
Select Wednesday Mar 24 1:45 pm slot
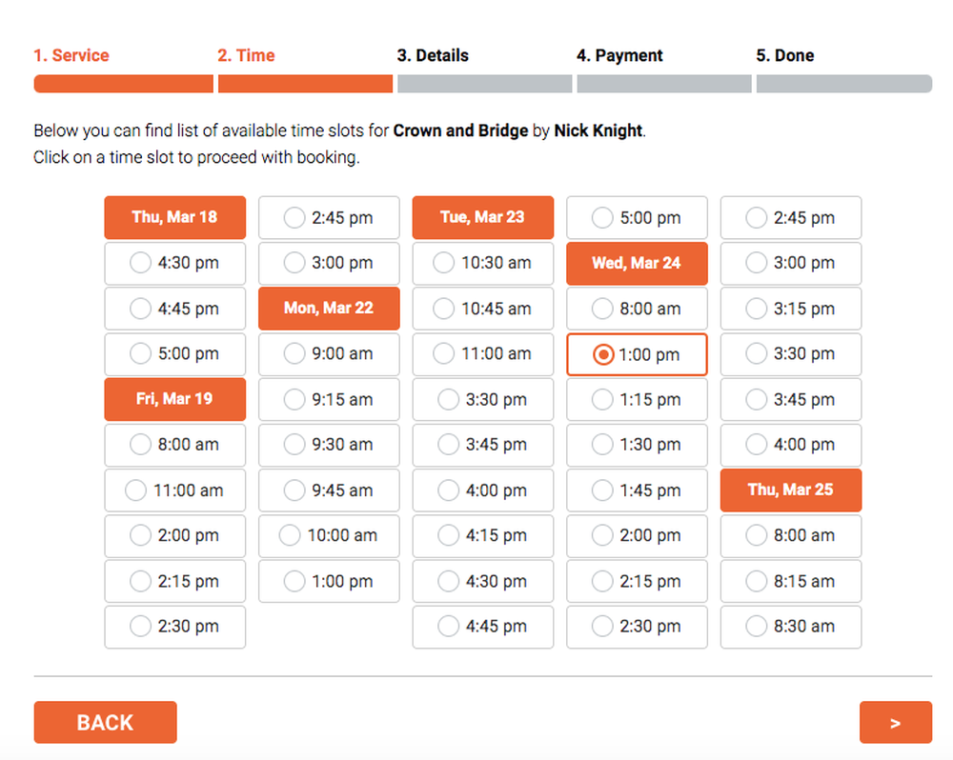click(637, 490)
